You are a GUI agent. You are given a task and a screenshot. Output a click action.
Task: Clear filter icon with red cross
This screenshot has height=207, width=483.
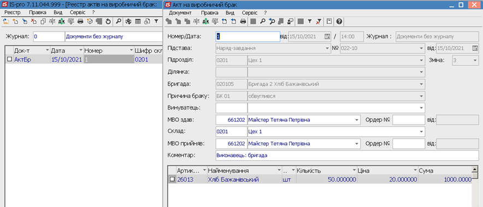pos(319,21)
